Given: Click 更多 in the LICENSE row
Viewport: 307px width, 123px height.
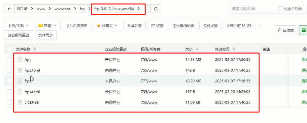Looking at the screenshot, I should tap(304, 102).
